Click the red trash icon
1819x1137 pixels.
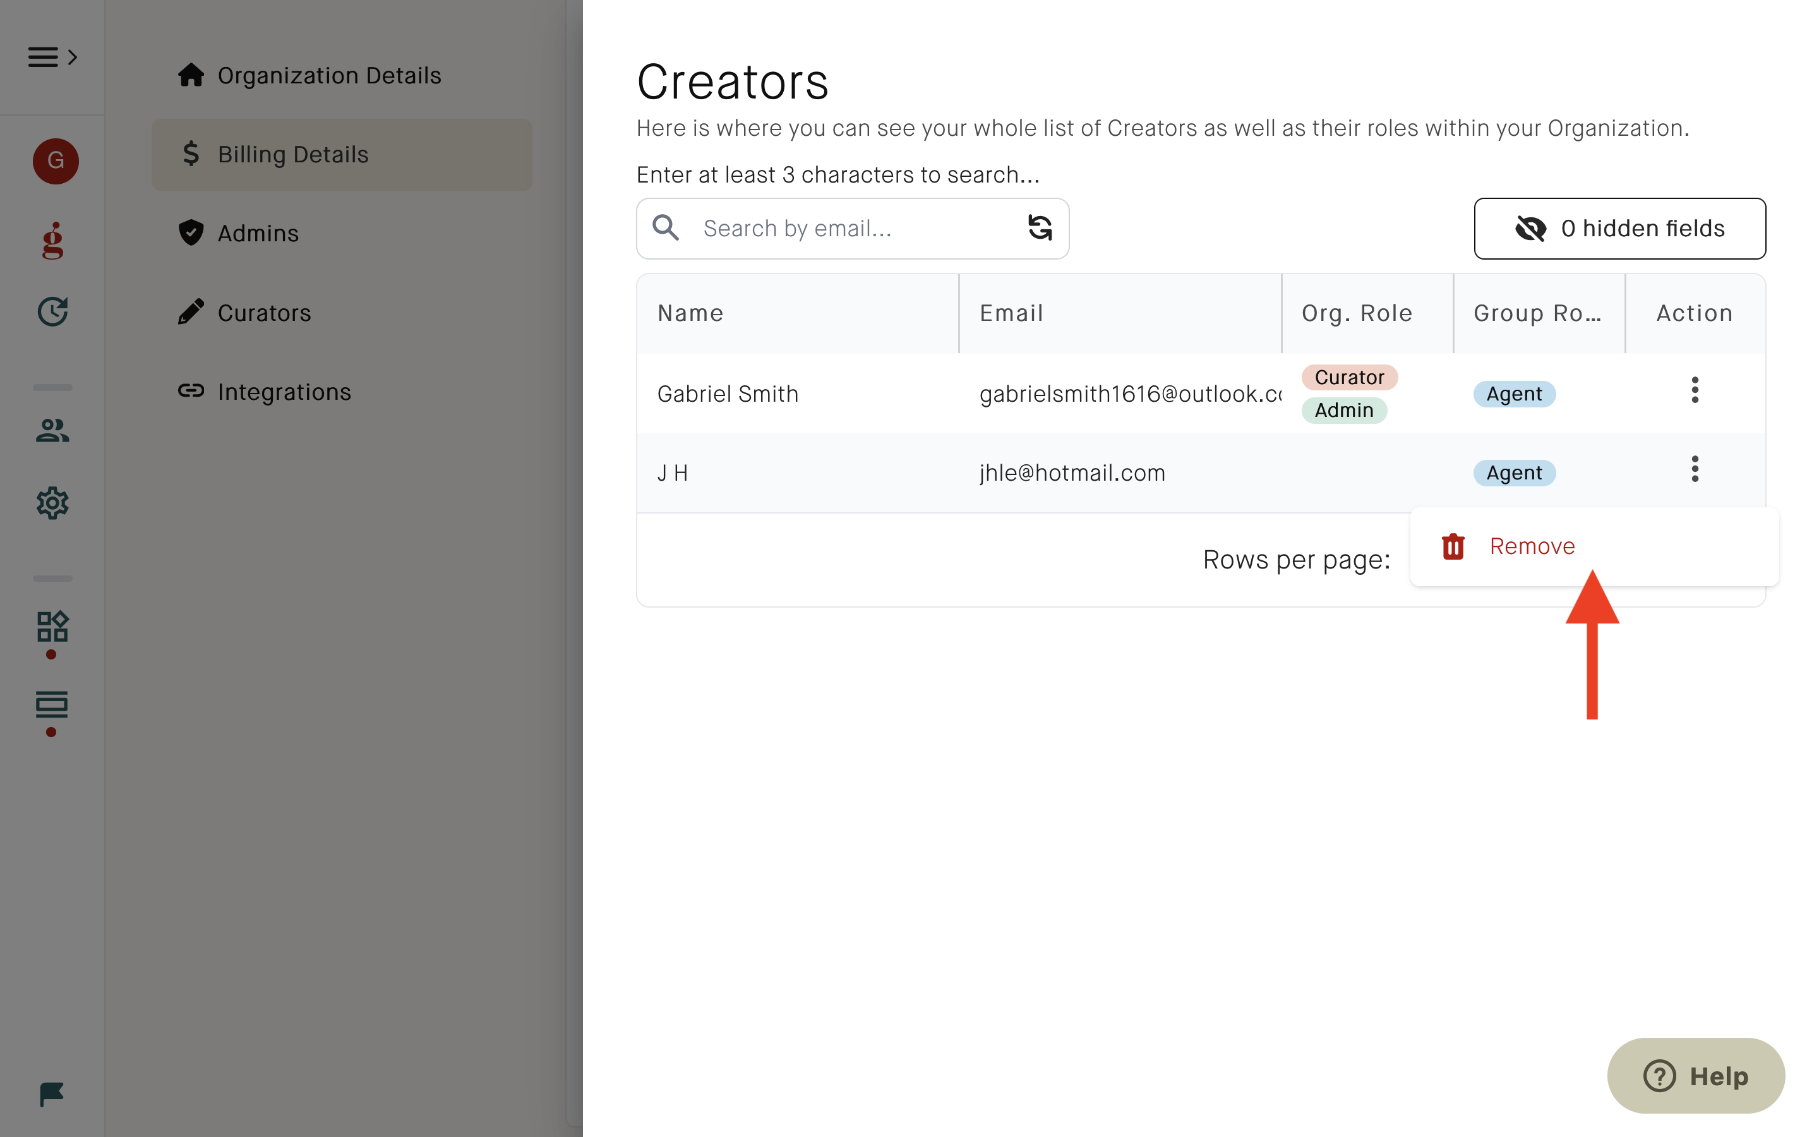1453,546
